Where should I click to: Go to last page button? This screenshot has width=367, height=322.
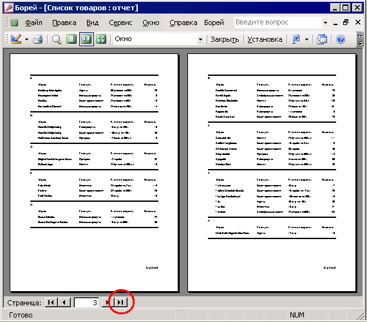tap(121, 302)
